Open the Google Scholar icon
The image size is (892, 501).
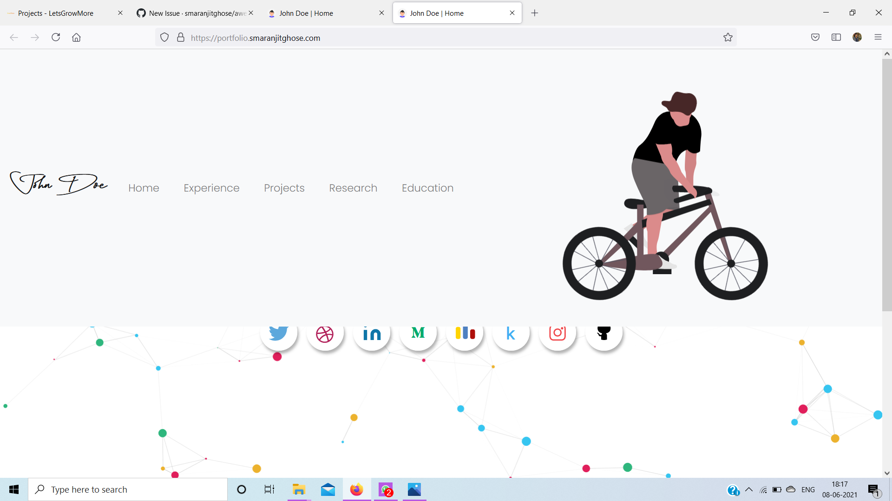(465, 332)
